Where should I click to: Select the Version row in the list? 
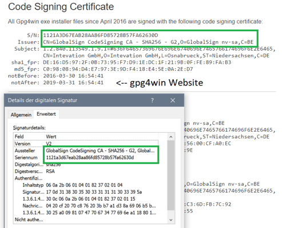(86, 144)
